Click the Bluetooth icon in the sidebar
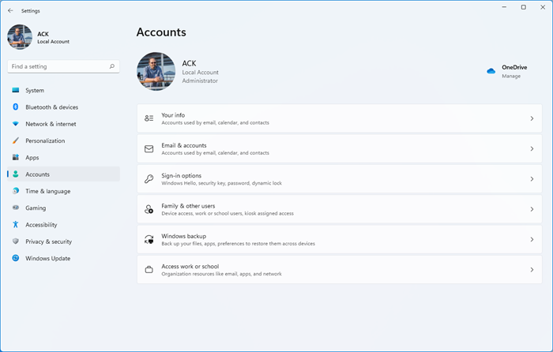553x352 pixels. point(16,107)
